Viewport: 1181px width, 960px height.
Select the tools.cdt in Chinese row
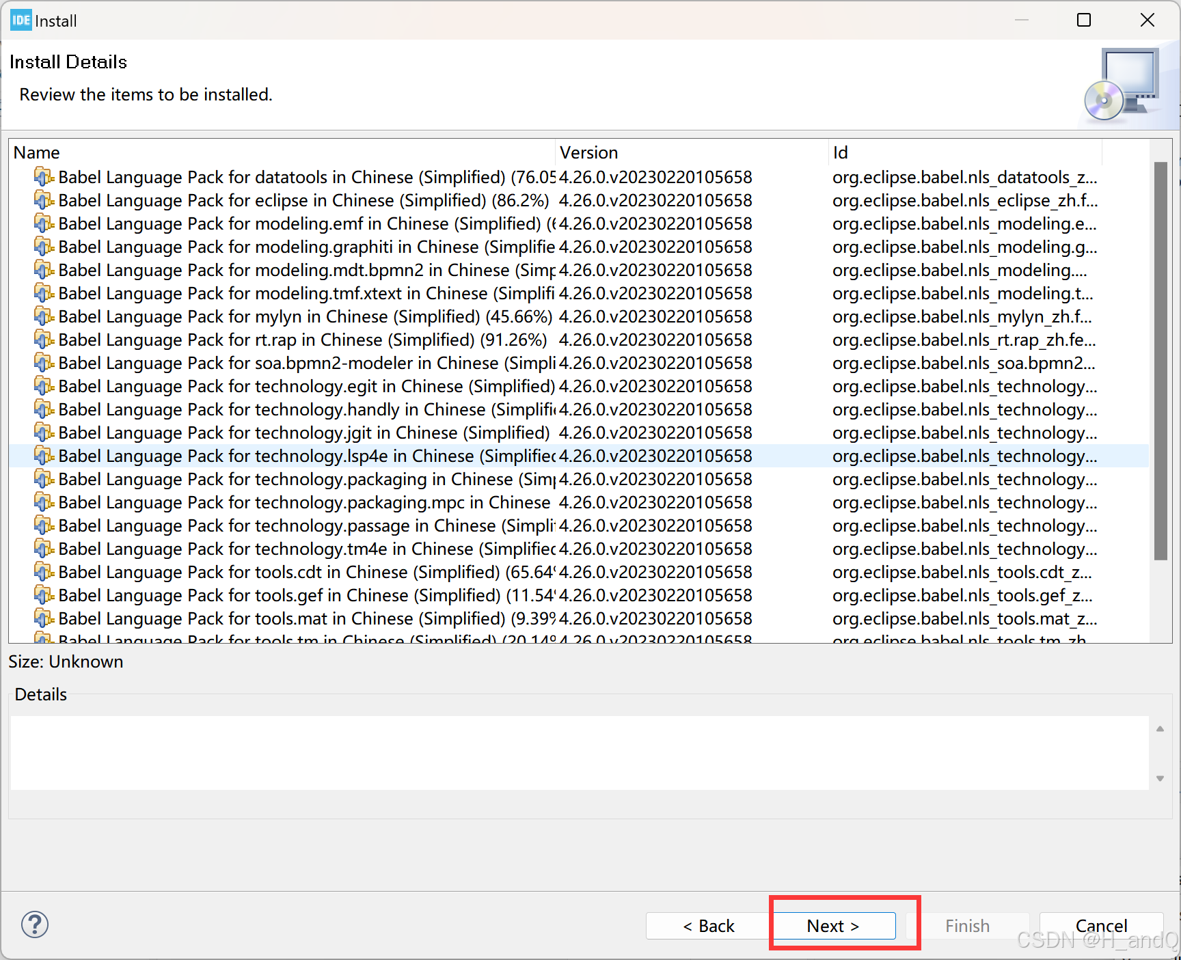(x=578, y=572)
